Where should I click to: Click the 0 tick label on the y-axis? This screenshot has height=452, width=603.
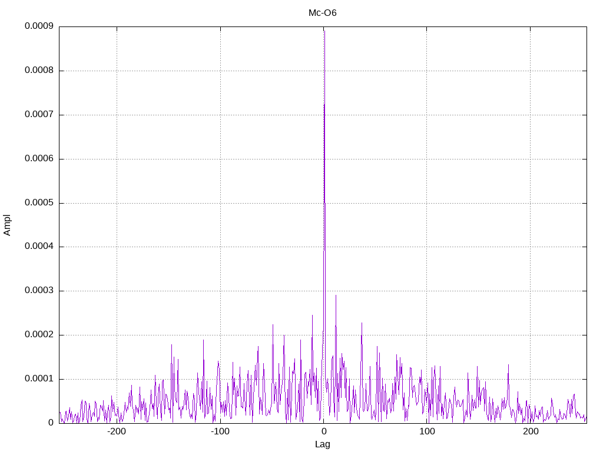pyautogui.click(x=51, y=423)
